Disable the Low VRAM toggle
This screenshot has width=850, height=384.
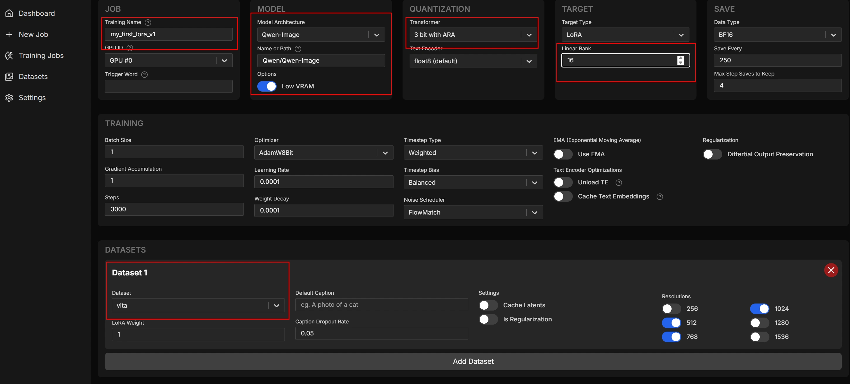pos(267,86)
